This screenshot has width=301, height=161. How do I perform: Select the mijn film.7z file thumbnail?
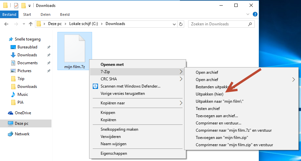(x=75, y=51)
